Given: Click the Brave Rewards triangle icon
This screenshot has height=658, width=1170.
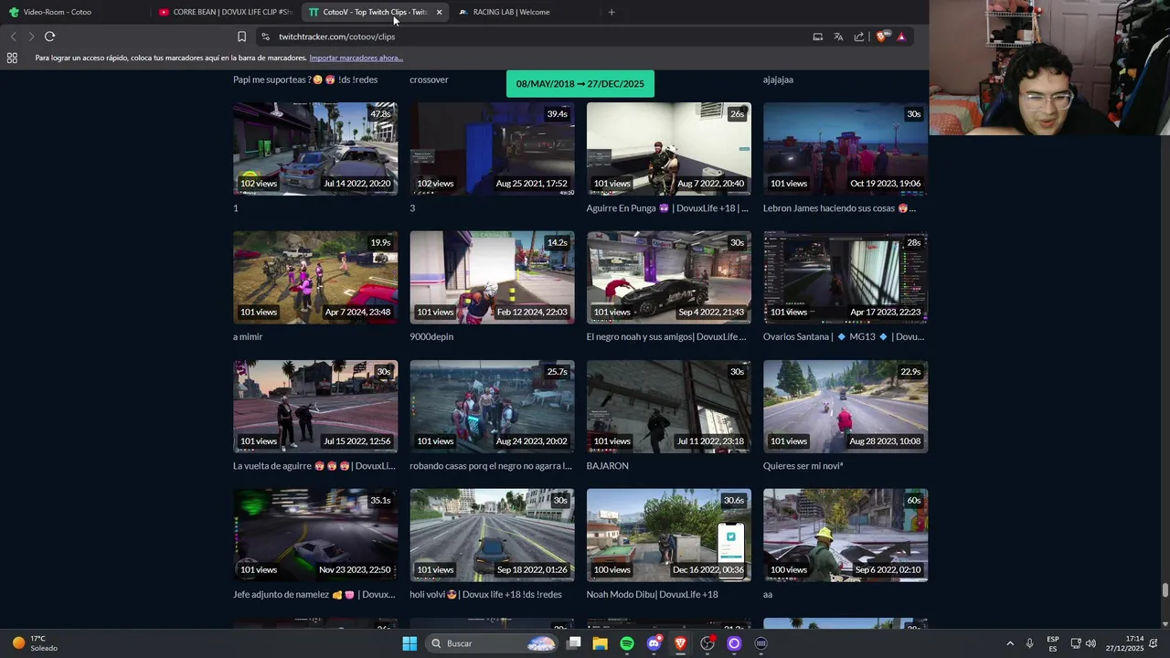Looking at the screenshot, I should coord(901,37).
